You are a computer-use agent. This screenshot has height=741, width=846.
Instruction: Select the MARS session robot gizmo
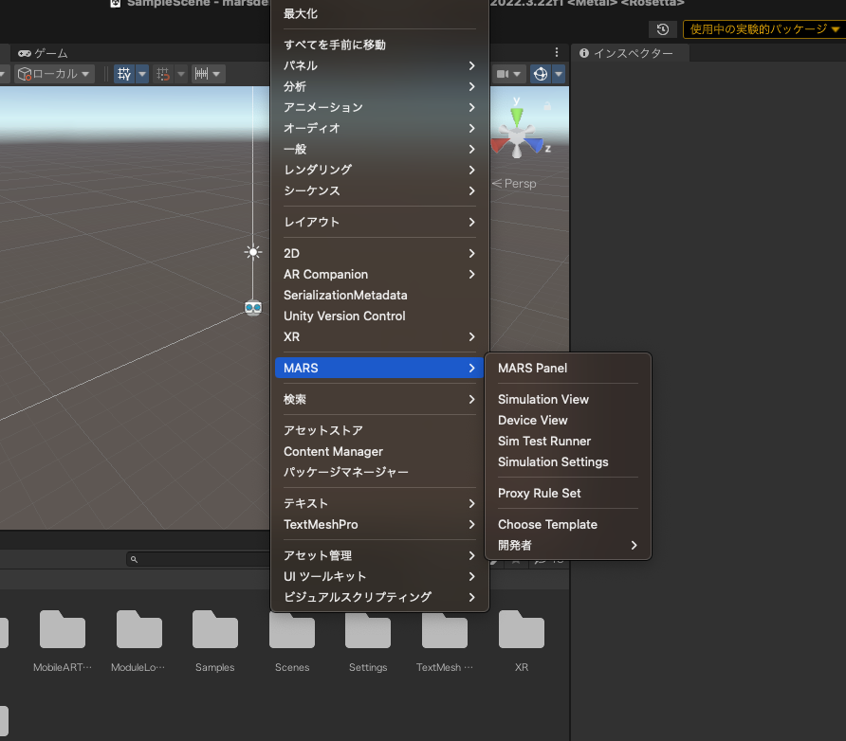pyautogui.click(x=253, y=307)
